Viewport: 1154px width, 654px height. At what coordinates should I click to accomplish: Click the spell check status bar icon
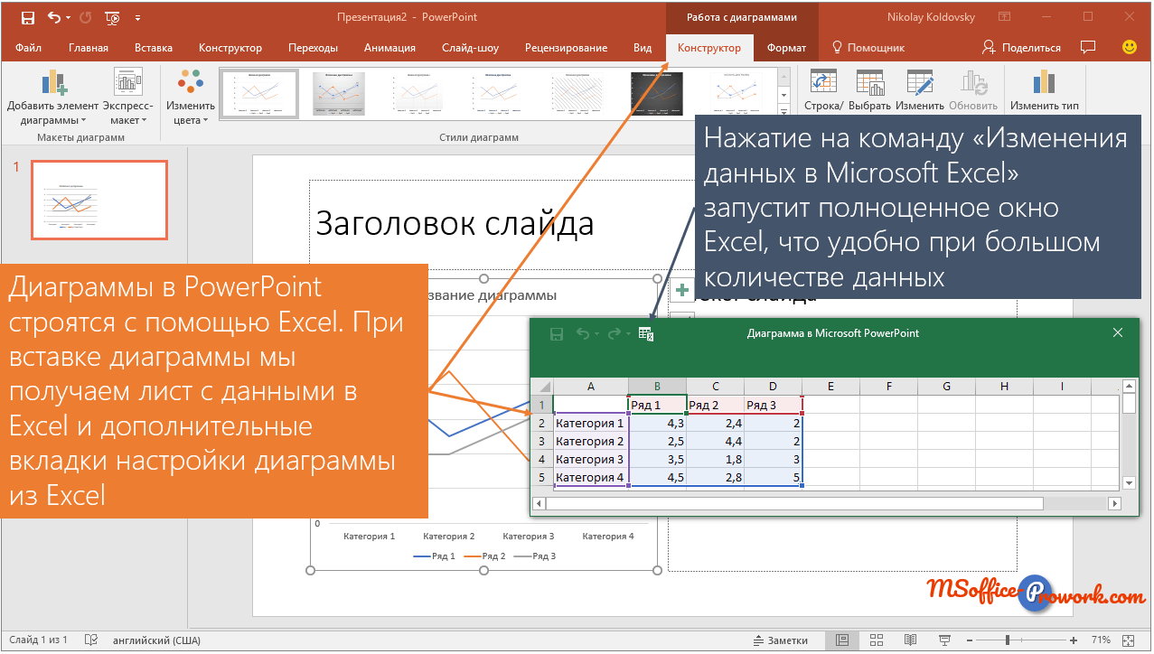(x=90, y=640)
